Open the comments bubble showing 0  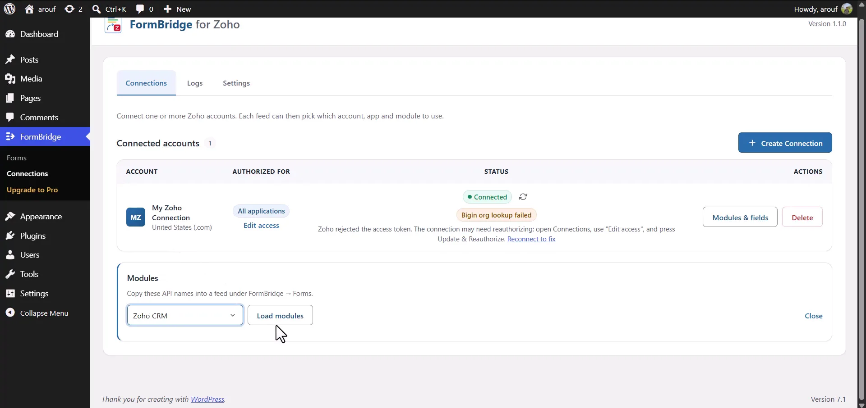tap(145, 9)
